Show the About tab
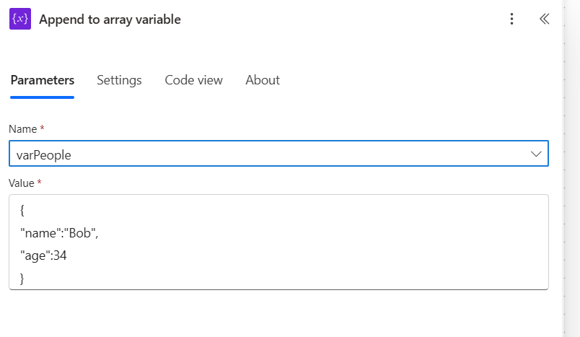Image resolution: width=580 pixels, height=337 pixels. (263, 80)
